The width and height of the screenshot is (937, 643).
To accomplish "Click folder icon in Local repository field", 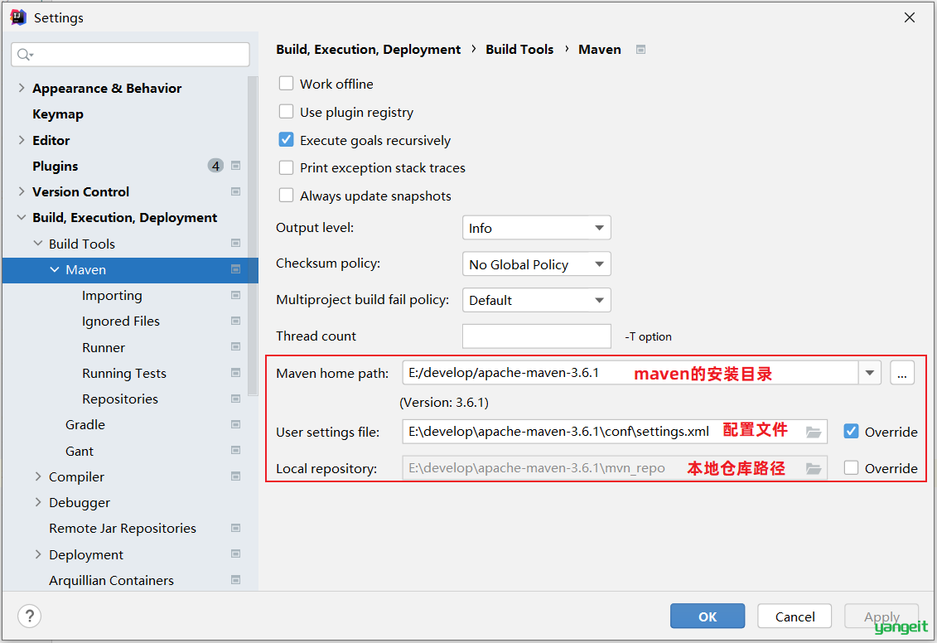I will pos(814,468).
